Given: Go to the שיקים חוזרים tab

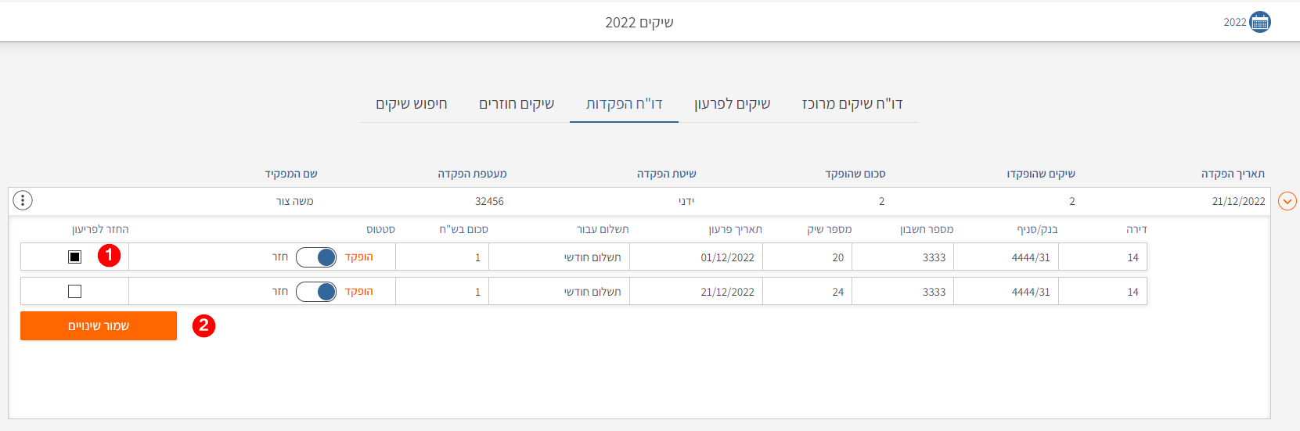Looking at the screenshot, I should 517,104.
